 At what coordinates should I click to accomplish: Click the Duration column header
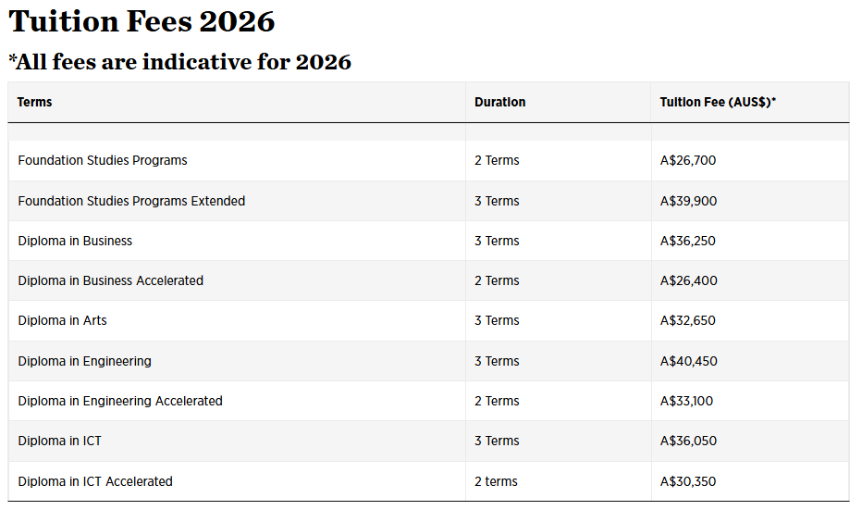499,103
